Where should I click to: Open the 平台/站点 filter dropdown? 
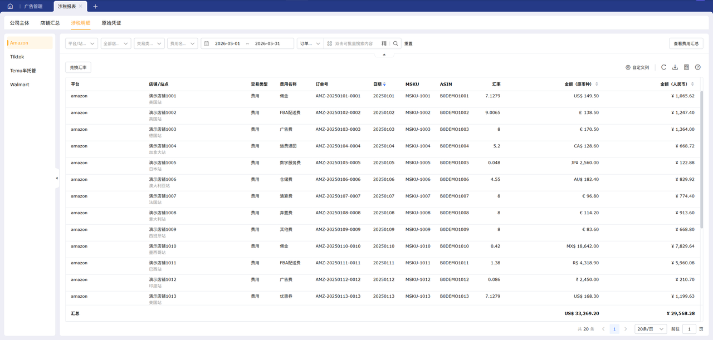(x=82, y=43)
